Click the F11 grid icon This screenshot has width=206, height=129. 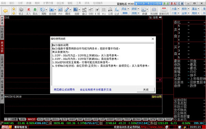[104, 10]
